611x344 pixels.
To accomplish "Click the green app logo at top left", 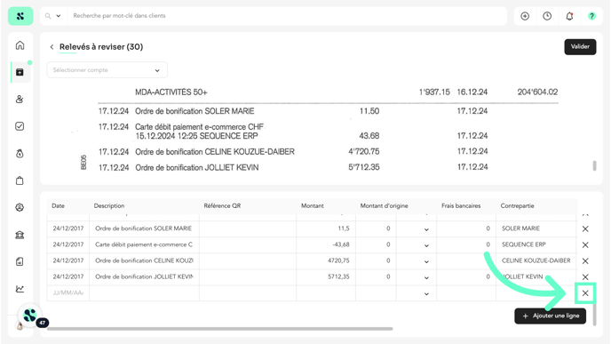I will click(x=20, y=16).
